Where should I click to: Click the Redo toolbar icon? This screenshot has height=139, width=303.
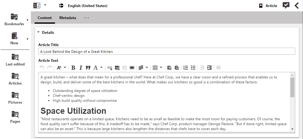click(x=49, y=68)
